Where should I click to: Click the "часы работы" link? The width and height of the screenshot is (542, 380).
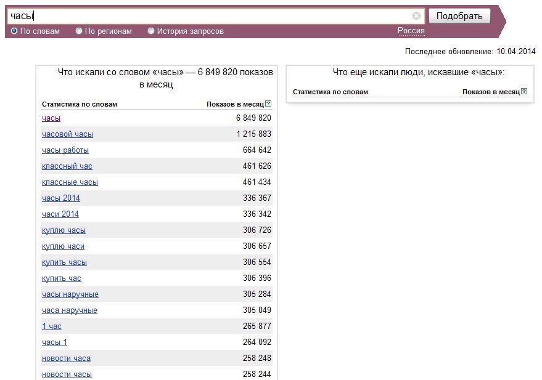[x=65, y=150]
